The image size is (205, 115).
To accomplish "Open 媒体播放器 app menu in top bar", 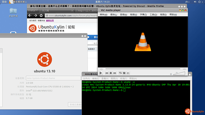I will click(x=18, y=2).
